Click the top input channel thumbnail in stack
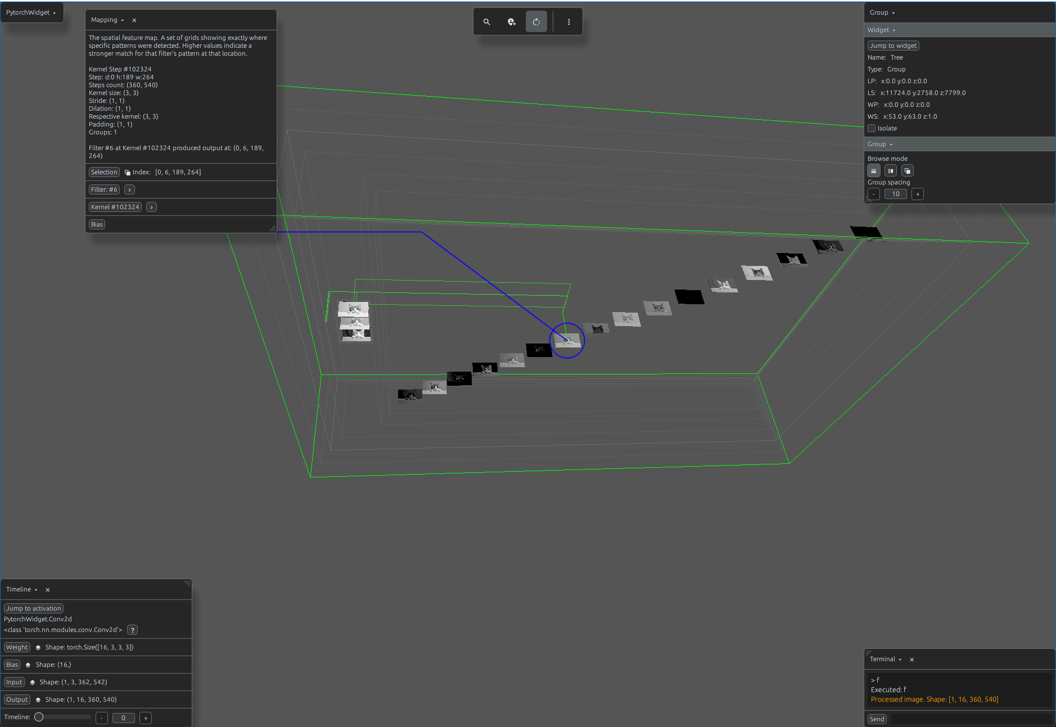Screen dimensions: 1056x727 [x=354, y=308]
